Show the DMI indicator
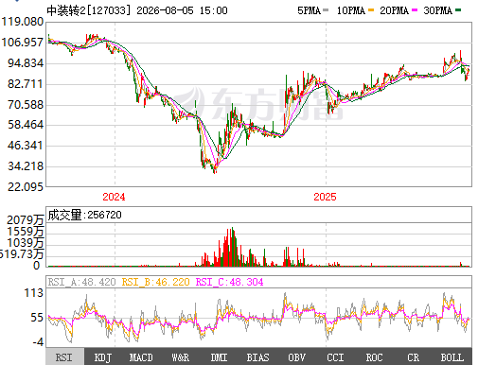 (219, 357)
